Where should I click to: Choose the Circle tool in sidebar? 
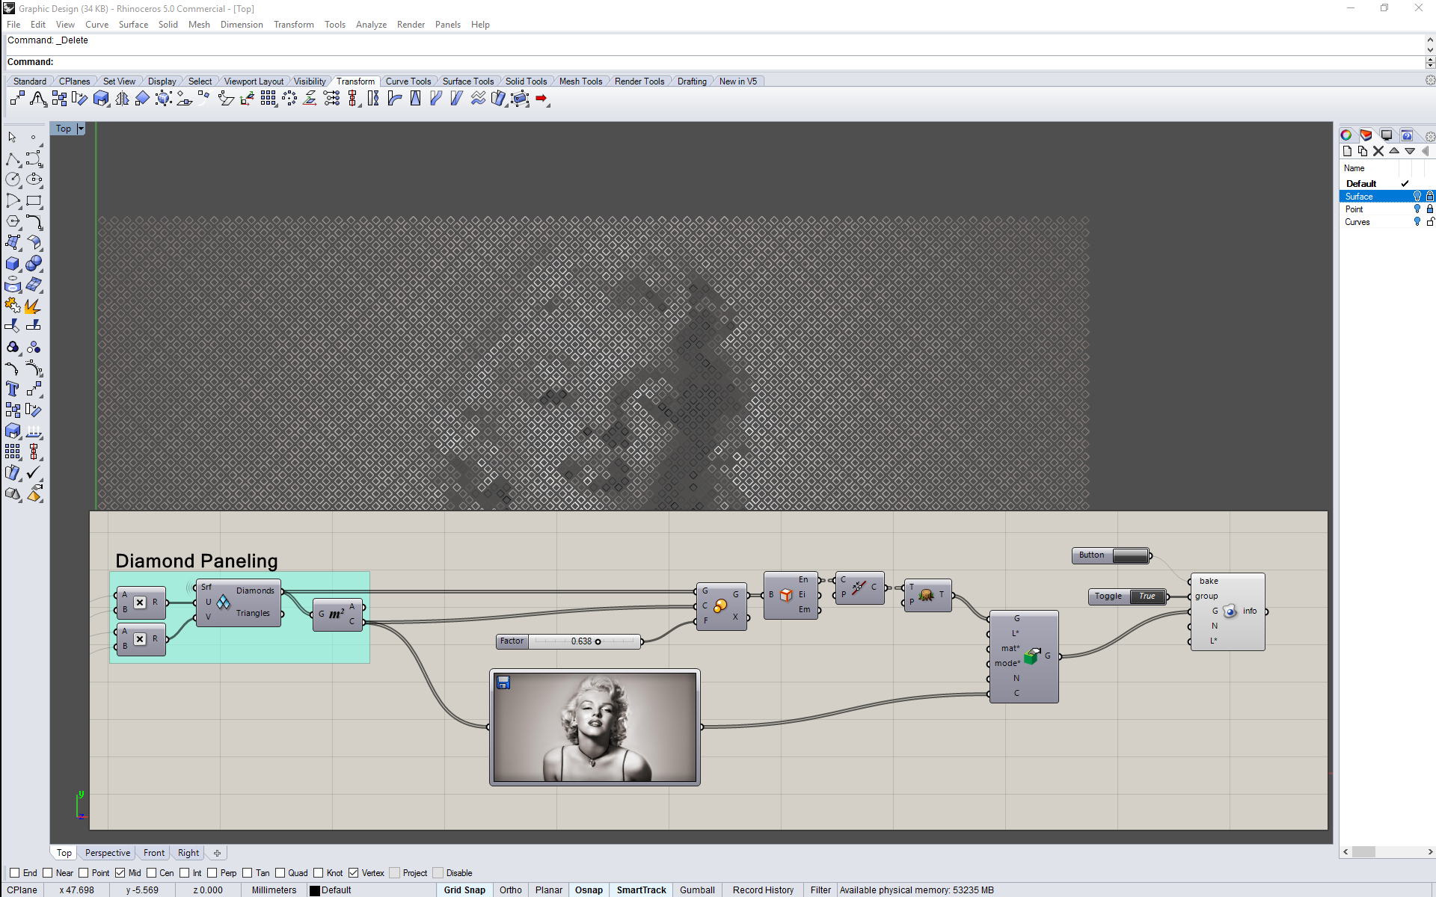[13, 179]
